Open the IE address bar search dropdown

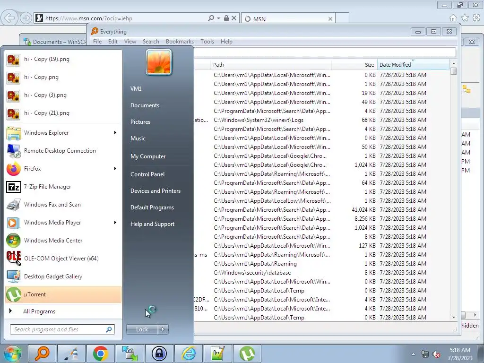coord(218,18)
